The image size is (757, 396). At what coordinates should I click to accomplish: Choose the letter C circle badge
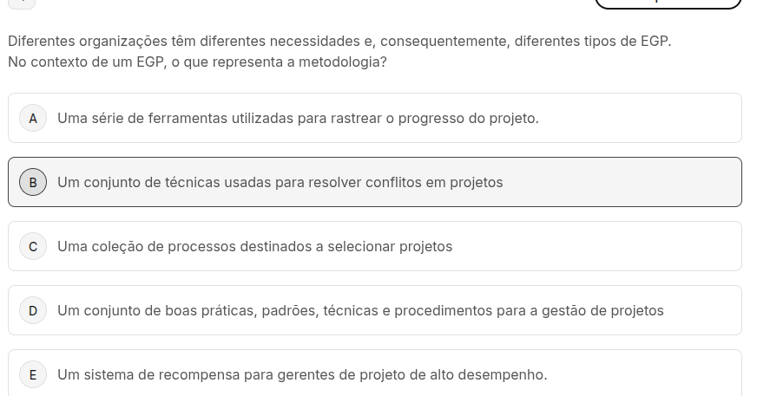click(33, 246)
